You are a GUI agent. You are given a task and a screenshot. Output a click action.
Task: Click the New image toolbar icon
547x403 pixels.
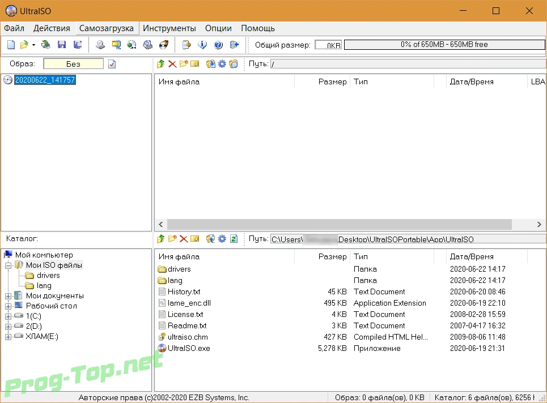(11, 45)
